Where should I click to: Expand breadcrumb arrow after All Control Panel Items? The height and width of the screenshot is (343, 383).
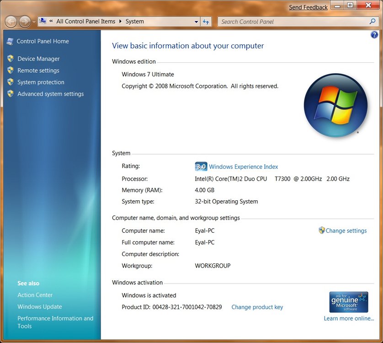(120, 21)
